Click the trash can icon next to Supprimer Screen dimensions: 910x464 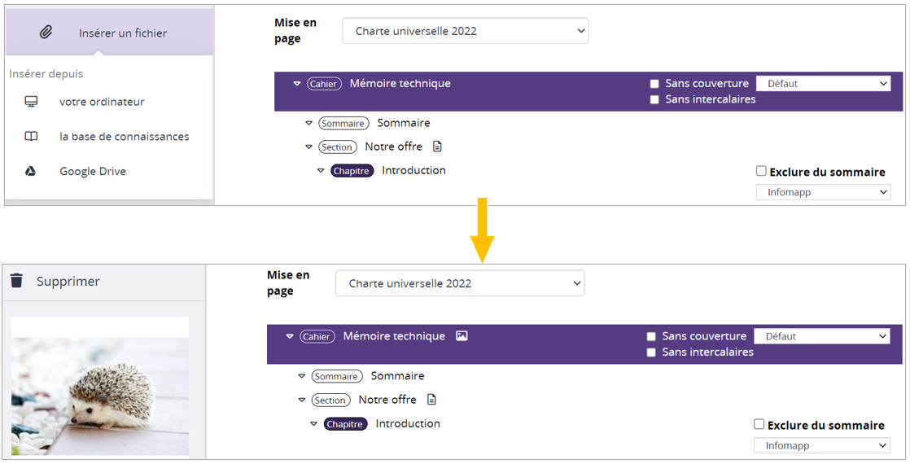(x=16, y=281)
